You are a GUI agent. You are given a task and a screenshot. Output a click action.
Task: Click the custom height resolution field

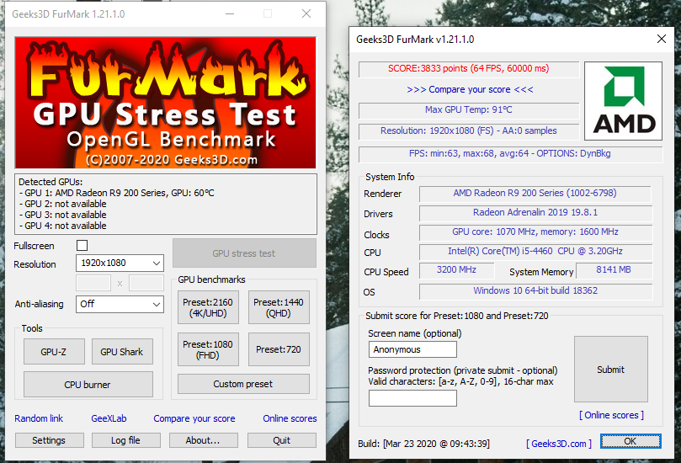[146, 283]
